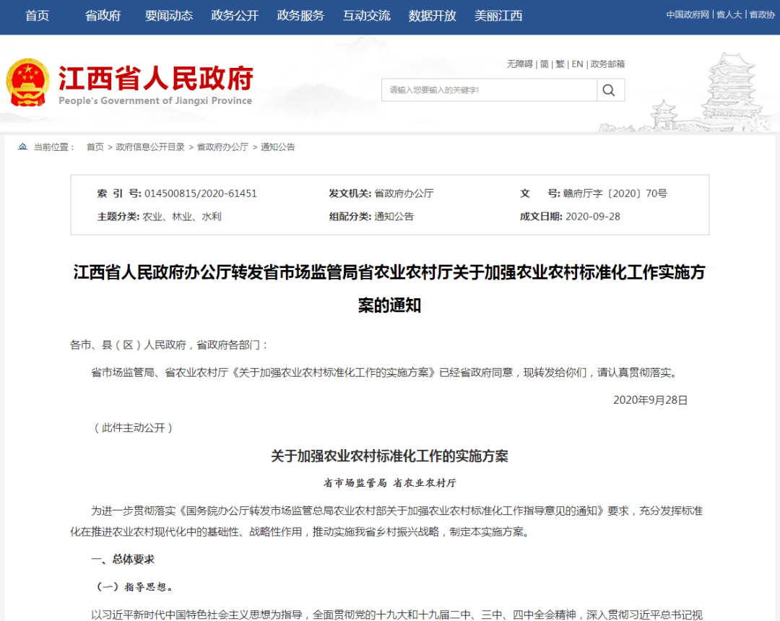Open the 要闻动态 navigation menu item
Screen dimensions: 780x621
(x=168, y=15)
